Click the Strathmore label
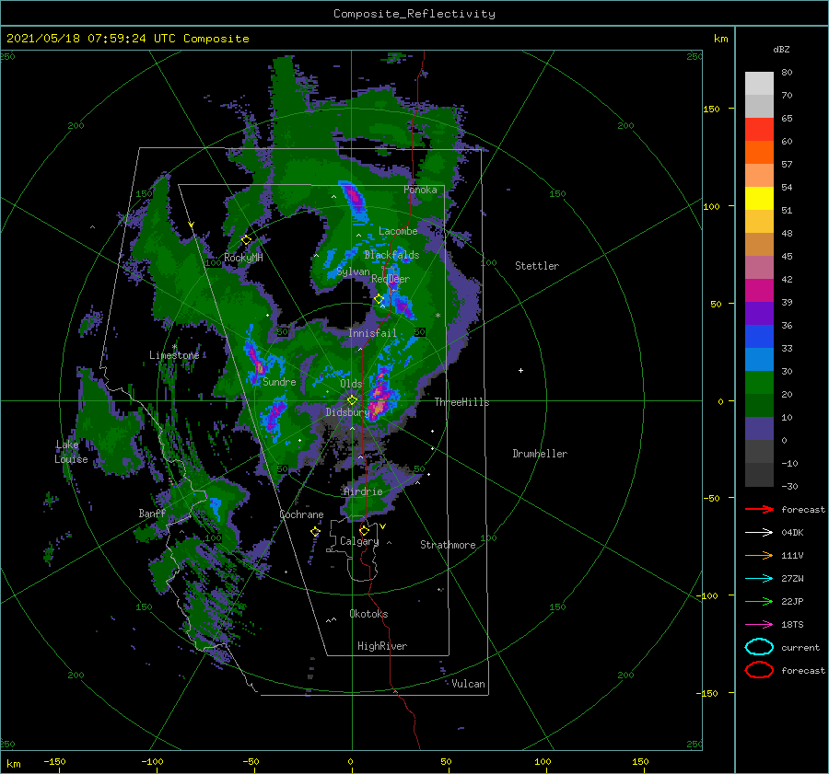This screenshot has height=774, width=829. point(448,545)
